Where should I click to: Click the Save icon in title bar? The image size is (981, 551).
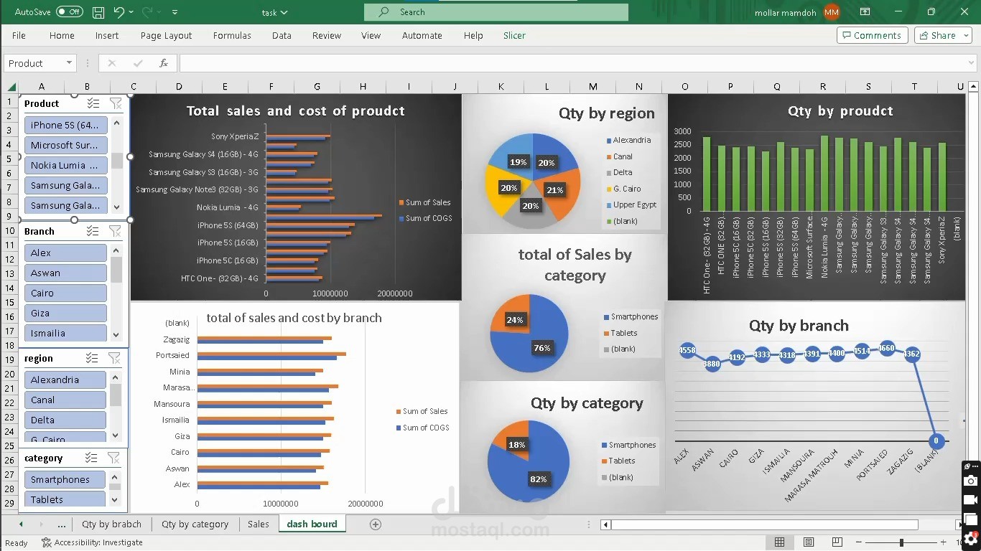tap(98, 12)
